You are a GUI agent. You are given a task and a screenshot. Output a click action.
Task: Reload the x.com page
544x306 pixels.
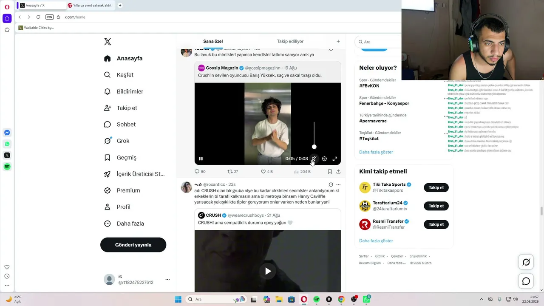tap(38, 17)
